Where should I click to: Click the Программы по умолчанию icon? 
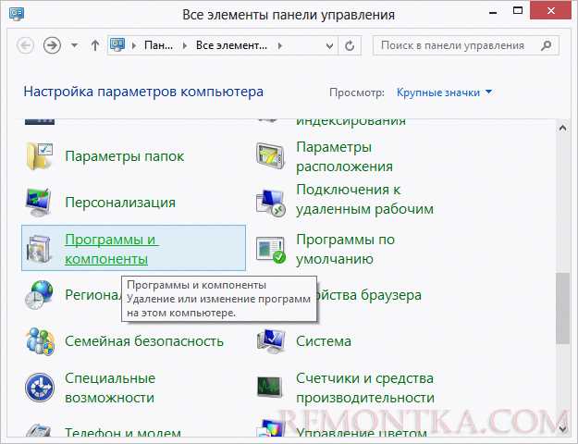pyautogui.click(x=271, y=250)
